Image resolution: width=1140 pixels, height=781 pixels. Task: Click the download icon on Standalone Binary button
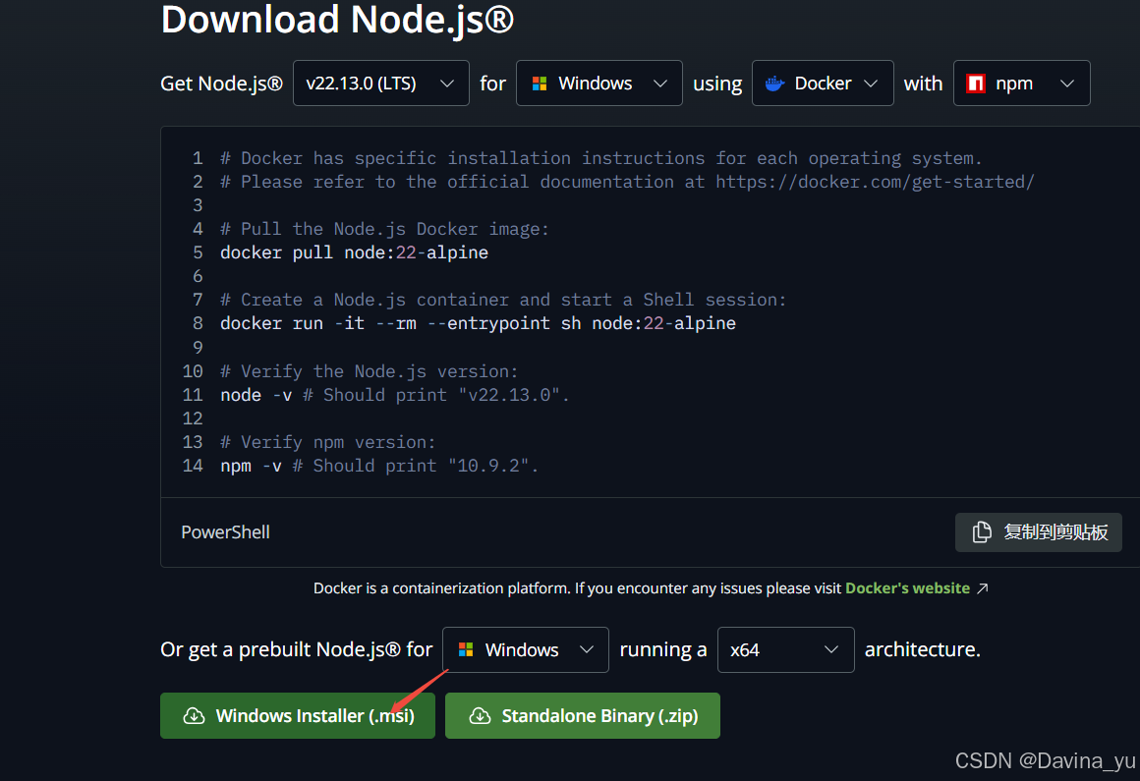(x=481, y=715)
